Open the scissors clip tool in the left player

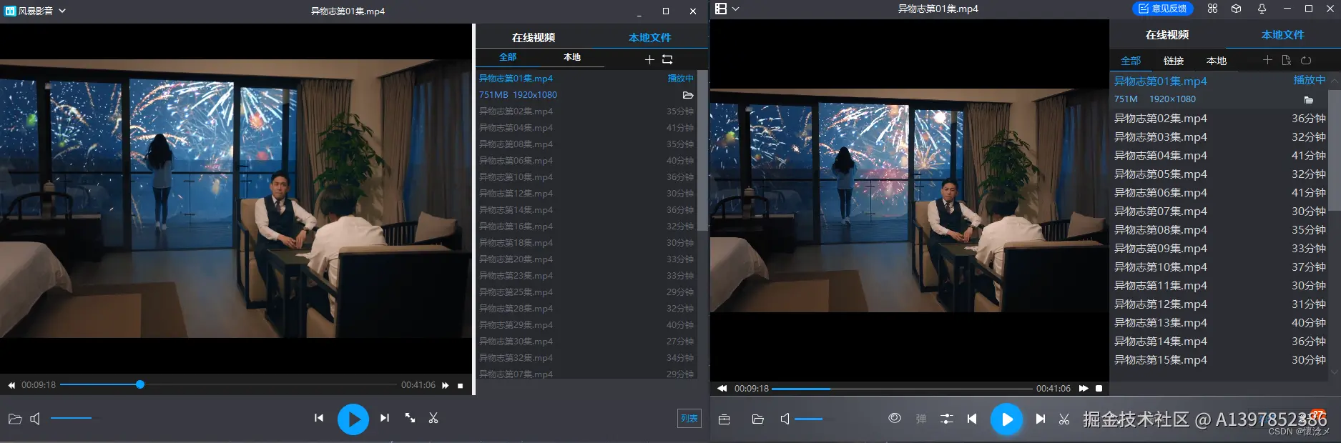coord(433,418)
